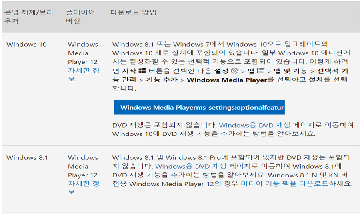Click the bold '앱 및 기능' text
The width and height of the screenshot is (360, 214).
(290, 71)
